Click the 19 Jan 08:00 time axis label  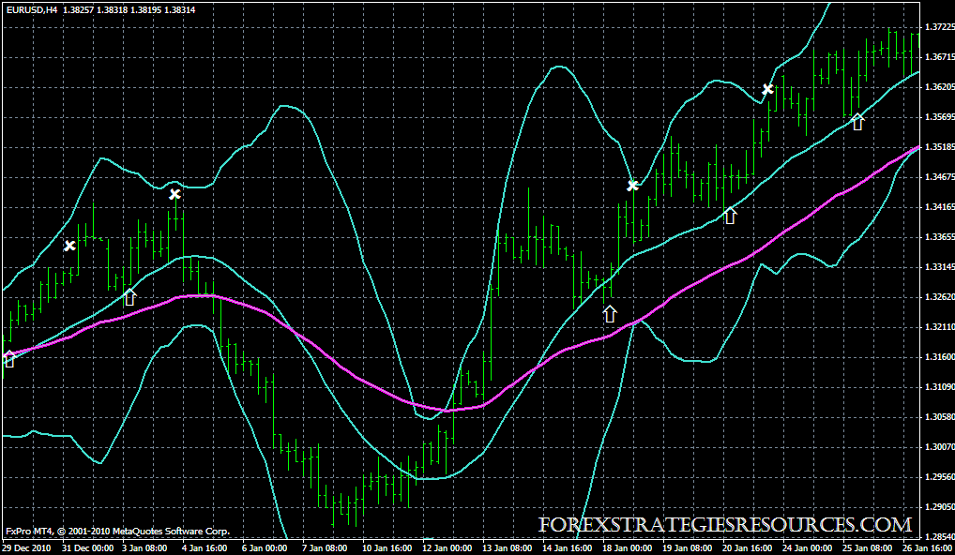[689, 548]
